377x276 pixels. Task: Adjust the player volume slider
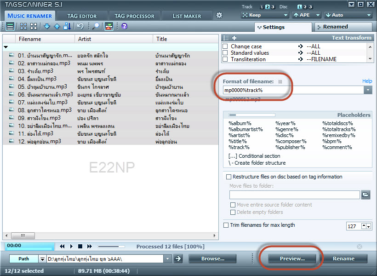coord(111,247)
